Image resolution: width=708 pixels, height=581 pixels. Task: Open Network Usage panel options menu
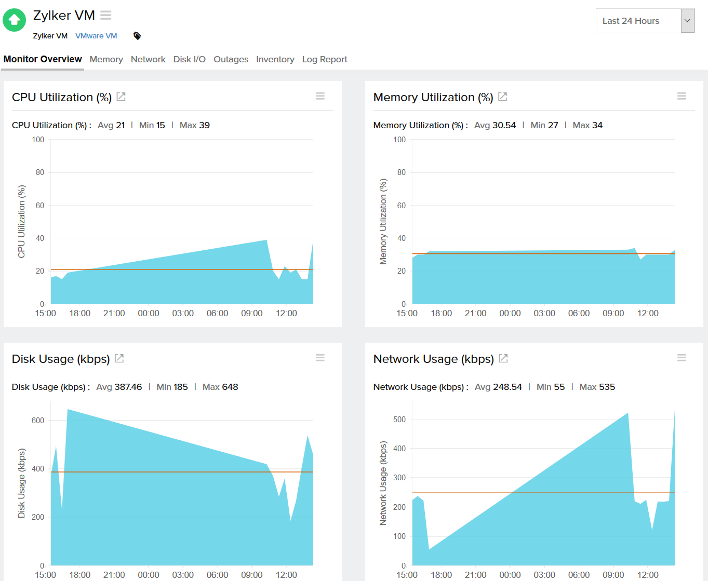682,358
